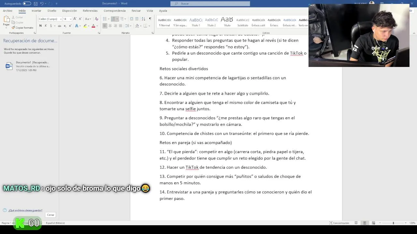The image size is (417, 234).
Task: Toggle numbered list button
Action: pyautogui.click(x=113, y=19)
